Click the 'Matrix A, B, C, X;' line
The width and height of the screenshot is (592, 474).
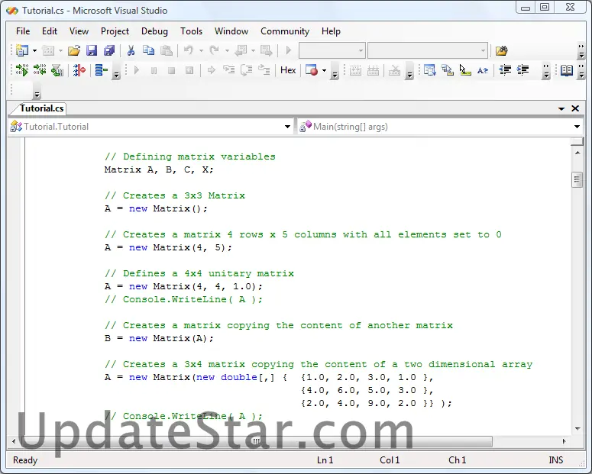coord(159,169)
